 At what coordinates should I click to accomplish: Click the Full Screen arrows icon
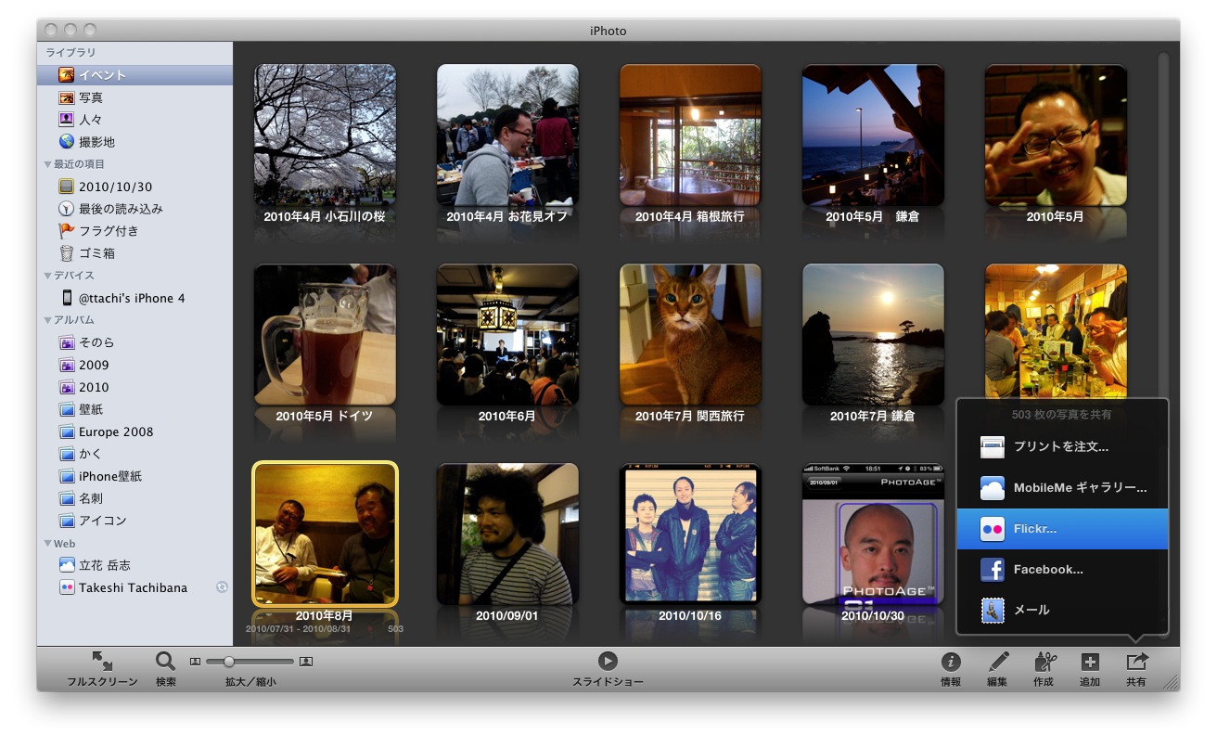pyautogui.click(x=102, y=661)
